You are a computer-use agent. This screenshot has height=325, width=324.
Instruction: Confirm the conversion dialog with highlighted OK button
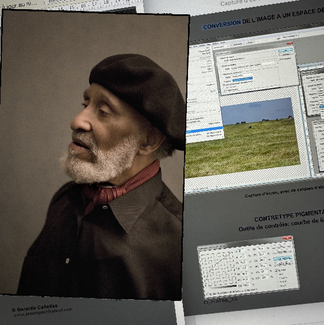(x=286, y=50)
